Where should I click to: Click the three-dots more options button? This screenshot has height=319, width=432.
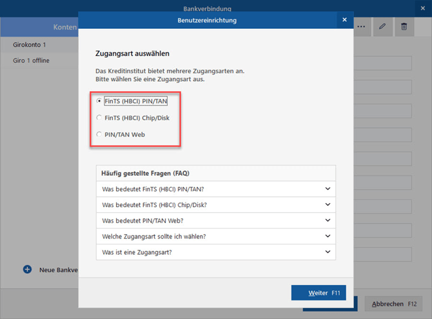(x=361, y=26)
